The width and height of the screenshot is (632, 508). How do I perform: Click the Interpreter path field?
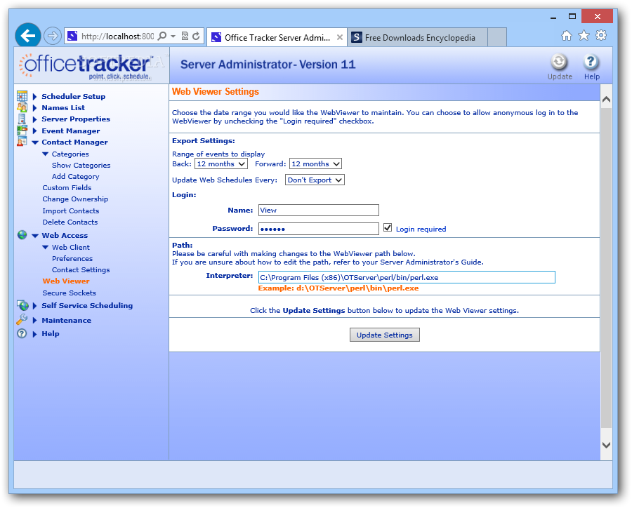click(407, 277)
